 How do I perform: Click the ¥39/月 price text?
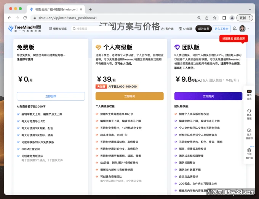coord(106,79)
